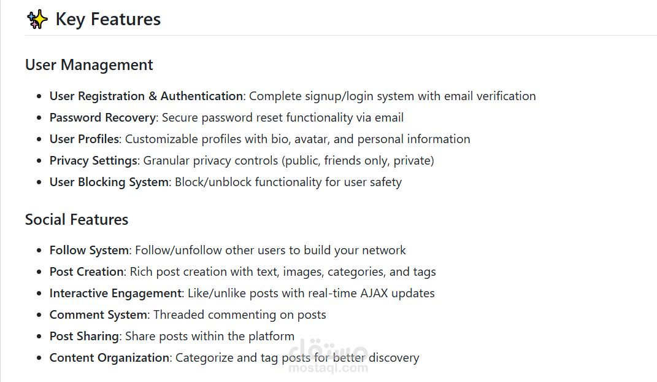Click the Post Sharing bold label
Viewport: 657px width, 382px height.
pos(85,337)
